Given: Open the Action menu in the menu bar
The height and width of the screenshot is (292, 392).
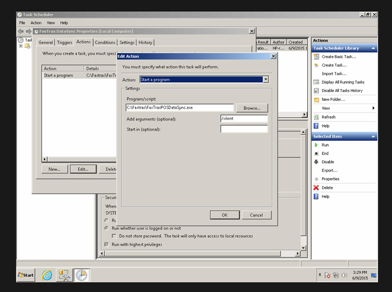Looking at the screenshot, I should tap(36, 22).
